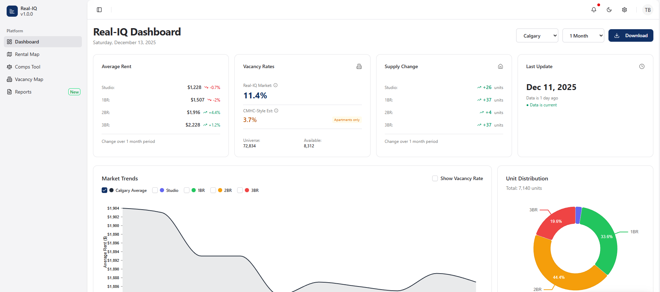Image resolution: width=660 pixels, height=292 pixels.
Task: Open Rental Map page
Action: (43, 54)
